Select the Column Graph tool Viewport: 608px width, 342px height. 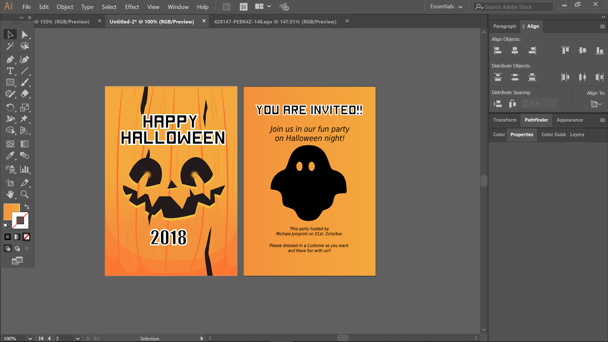click(25, 169)
